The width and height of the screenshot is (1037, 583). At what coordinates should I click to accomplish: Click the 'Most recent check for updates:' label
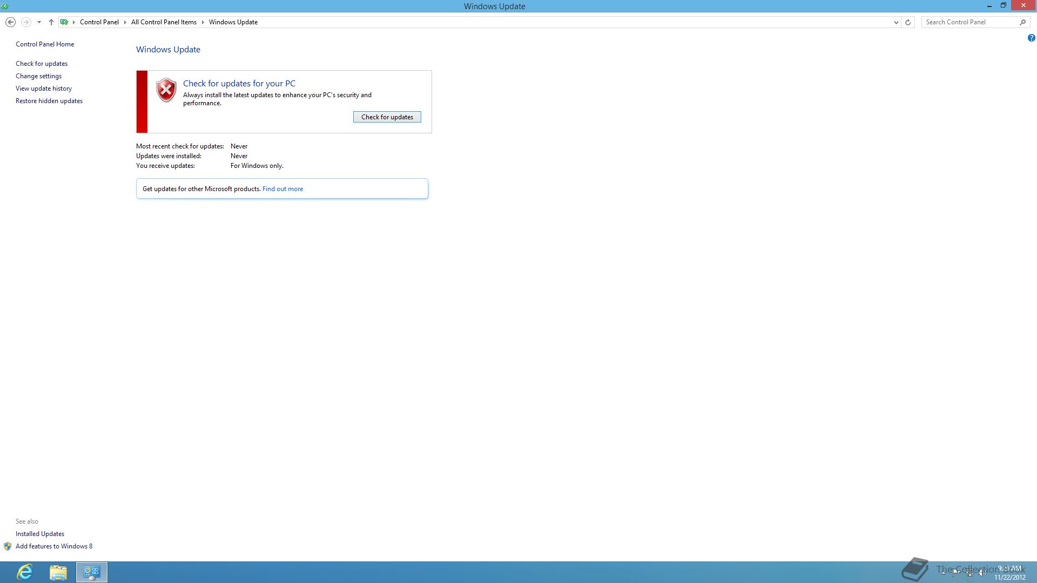point(180,146)
